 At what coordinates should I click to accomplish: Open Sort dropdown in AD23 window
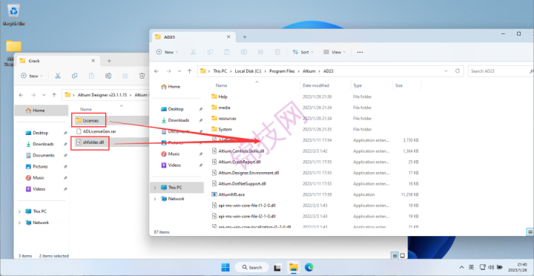(x=303, y=52)
